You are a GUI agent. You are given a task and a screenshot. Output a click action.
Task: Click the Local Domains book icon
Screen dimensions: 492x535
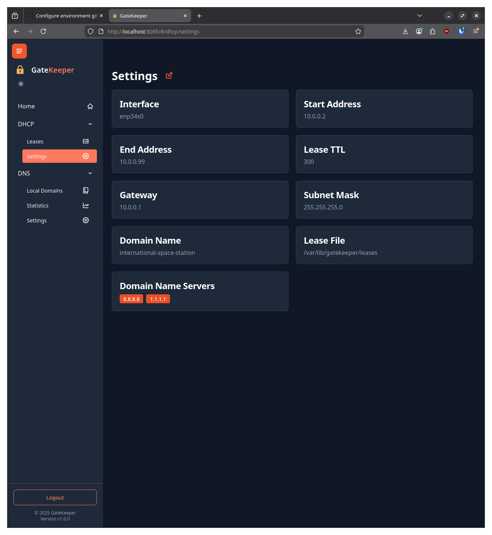point(85,190)
